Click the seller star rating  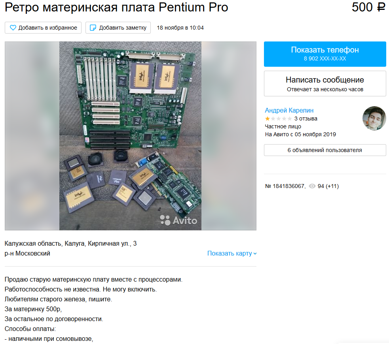[x=278, y=118]
